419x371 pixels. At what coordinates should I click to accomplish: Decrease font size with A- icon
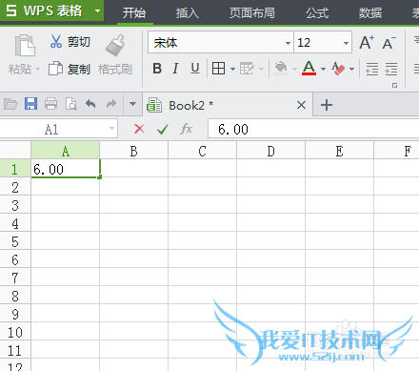point(389,43)
